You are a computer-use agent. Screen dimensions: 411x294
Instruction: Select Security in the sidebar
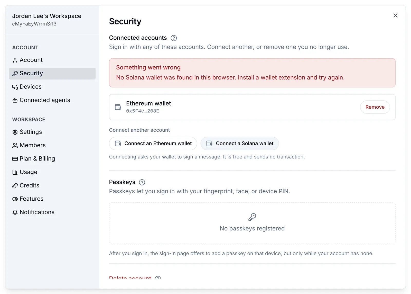click(x=52, y=74)
